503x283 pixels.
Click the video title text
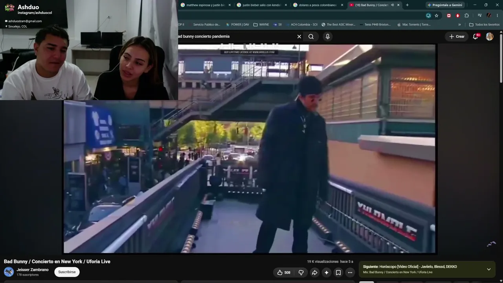click(57, 261)
